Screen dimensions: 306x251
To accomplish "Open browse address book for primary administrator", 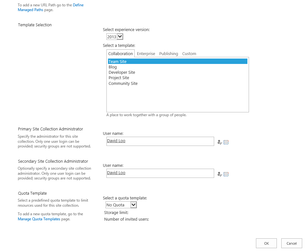I will tap(226, 142).
